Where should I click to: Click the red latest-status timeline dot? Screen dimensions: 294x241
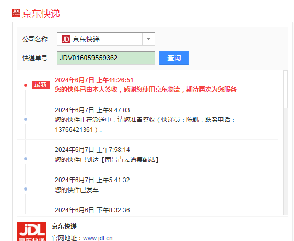(26, 85)
